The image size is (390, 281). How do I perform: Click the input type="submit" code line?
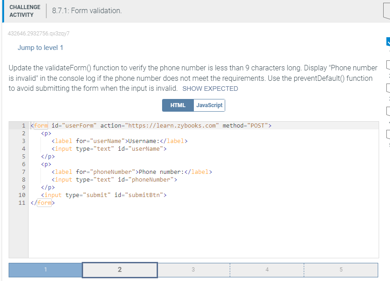click(x=104, y=195)
